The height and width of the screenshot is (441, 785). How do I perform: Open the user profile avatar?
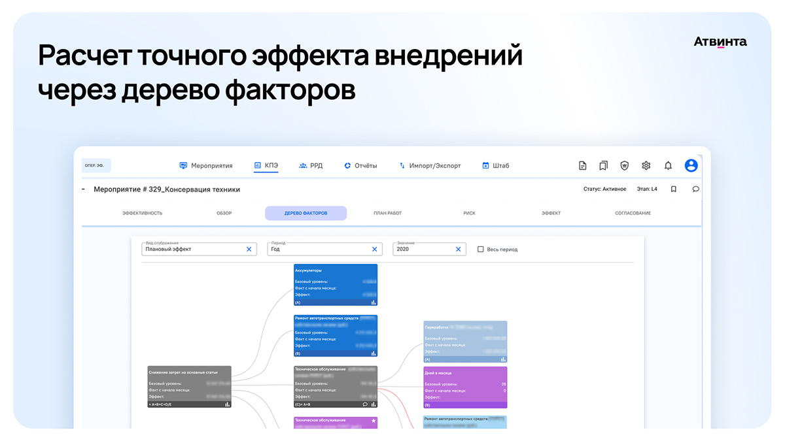691,165
